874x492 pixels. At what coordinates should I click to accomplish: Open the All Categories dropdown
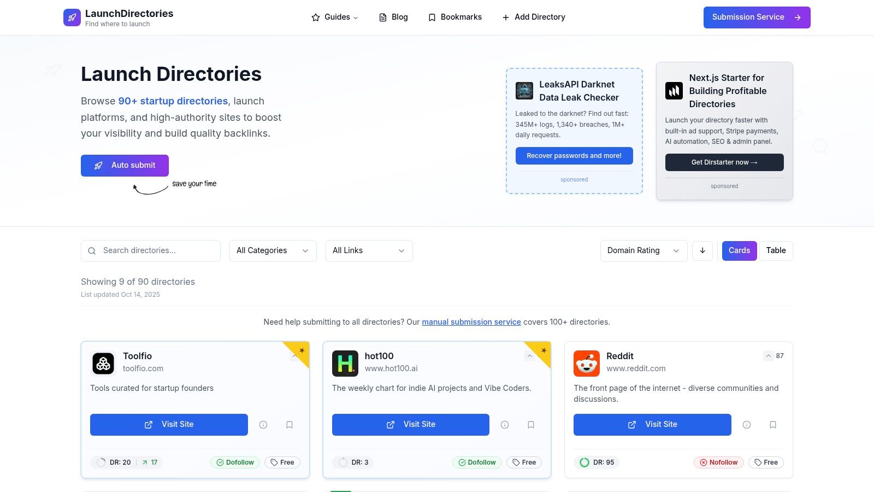click(x=273, y=250)
